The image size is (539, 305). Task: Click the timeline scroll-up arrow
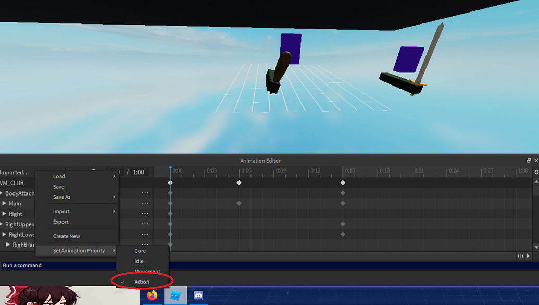pos(536,182)
